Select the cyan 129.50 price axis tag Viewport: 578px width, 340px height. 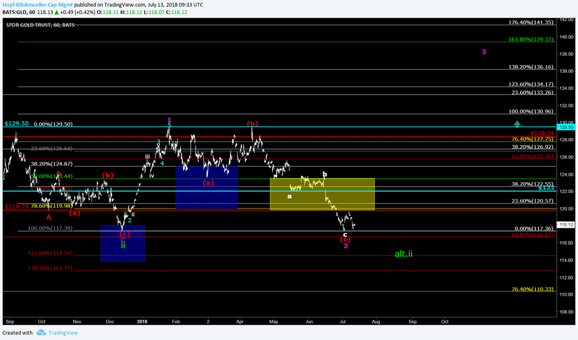[566, 127]
